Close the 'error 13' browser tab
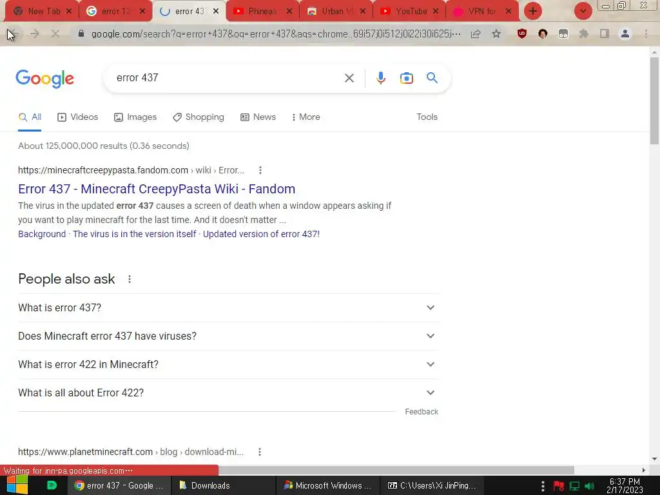Image resolution: width=660 pixels, height=495 pixels. click(x=142, y=12)
